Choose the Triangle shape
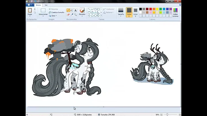This screenshot has width=207, height=116. pyautogui.click(x=95, y=12)
